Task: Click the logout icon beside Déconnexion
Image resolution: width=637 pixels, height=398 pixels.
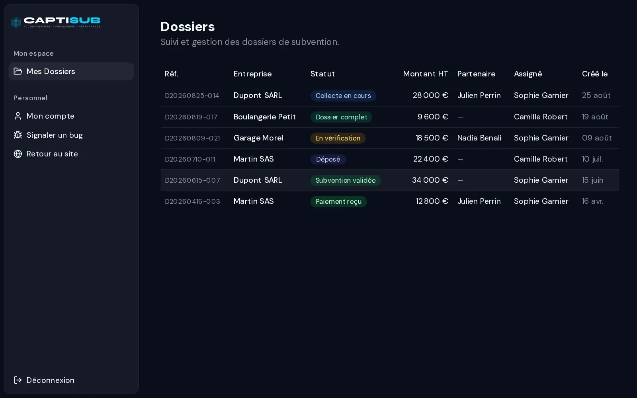Action: (18, 380)
